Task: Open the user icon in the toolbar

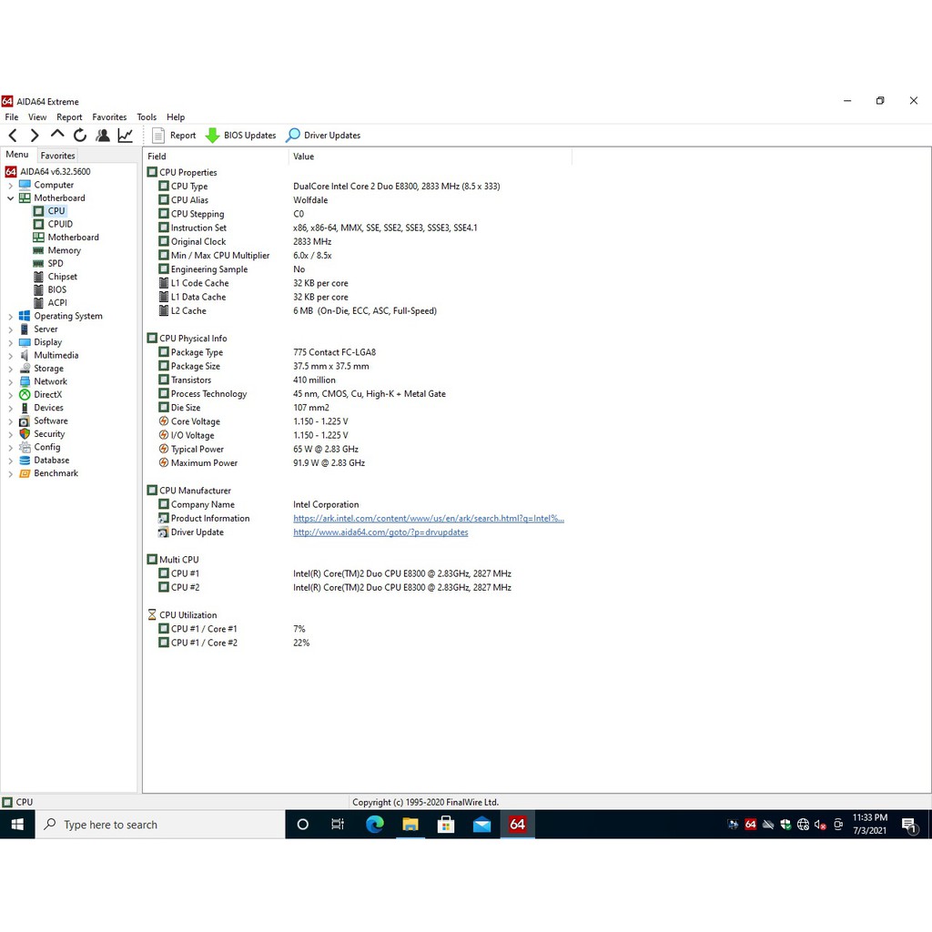Action: pyautogui.click(x=103, y=136)
